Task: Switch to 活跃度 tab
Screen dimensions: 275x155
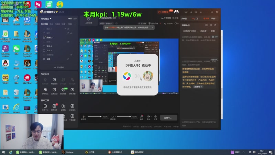Action: click(x=203, y=31)
